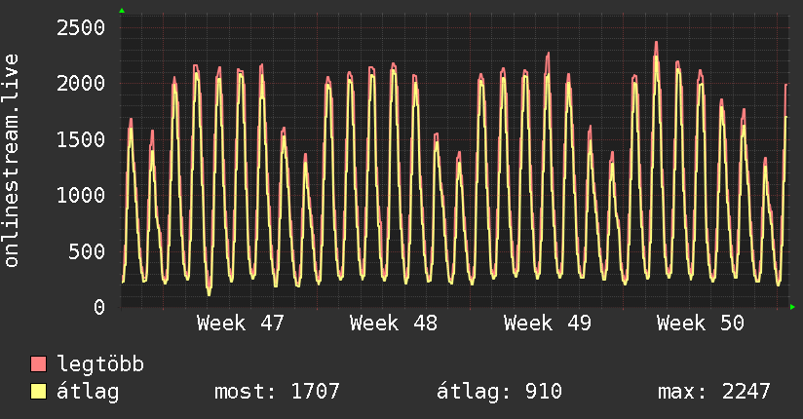Click the green arrow at x-axis end
The height and width of the screenshot is (419, 803).
point(792,307)
